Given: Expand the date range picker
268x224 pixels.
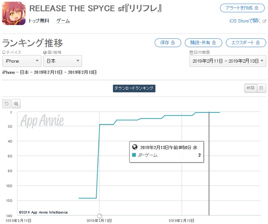Looking at the screenshot, I should coord(228,61).
